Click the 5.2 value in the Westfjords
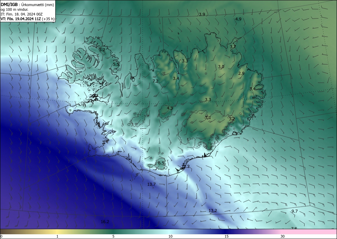 (102, 50)
